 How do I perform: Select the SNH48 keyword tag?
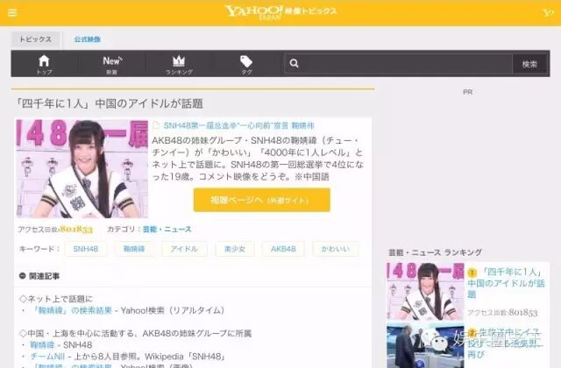coord(86,249)
